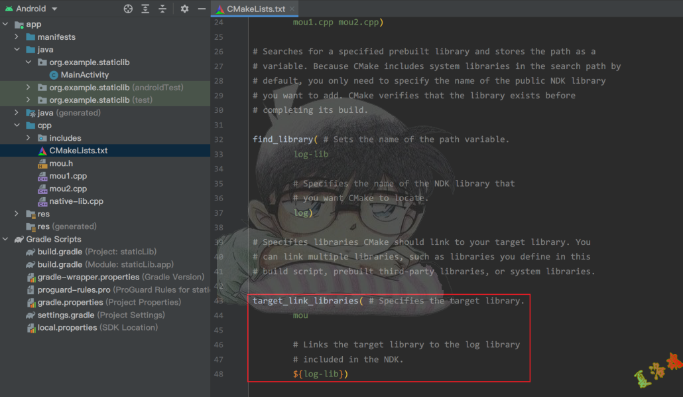This screenshot has height=397, width=683.
Task: Switch to the CMakeLists.txt editor tab
Action: coord(255,9)
